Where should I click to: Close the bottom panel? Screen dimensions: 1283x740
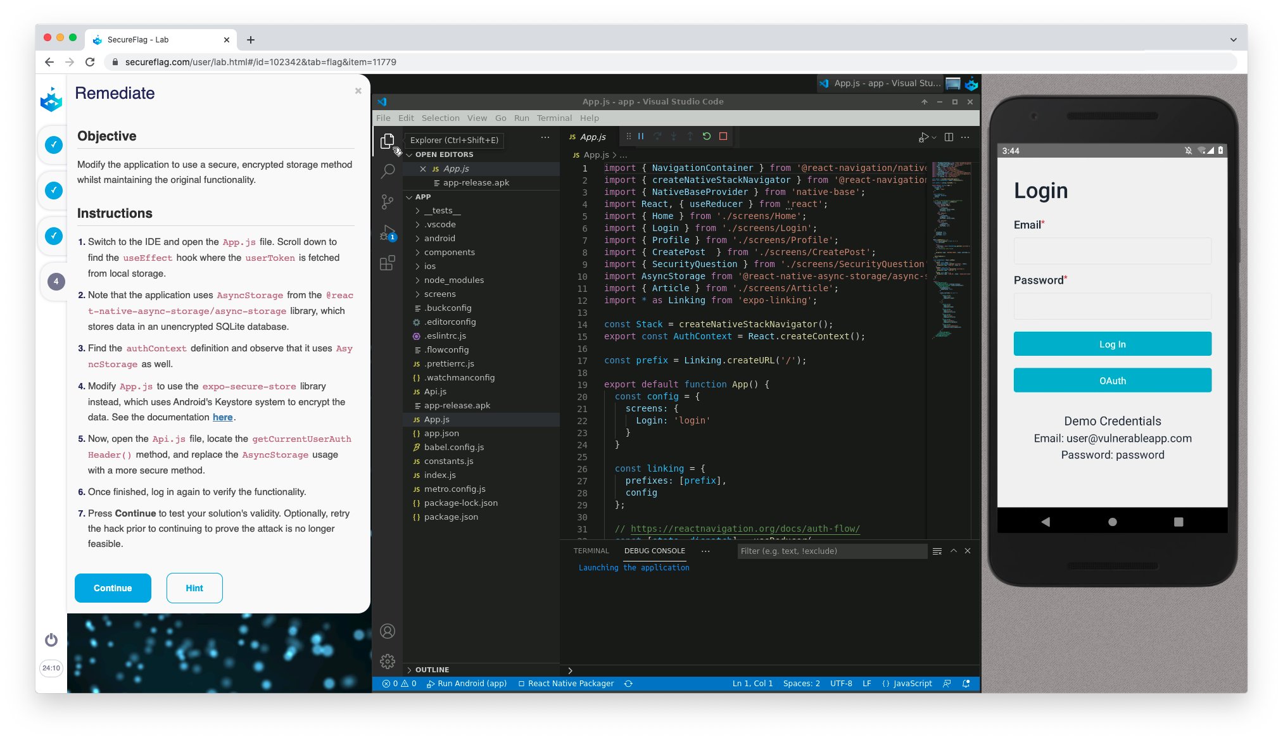coord(968,551)
